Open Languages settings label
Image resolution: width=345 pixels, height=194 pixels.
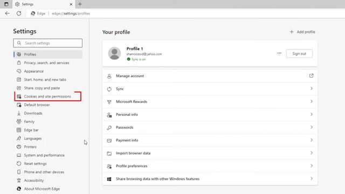(33, 138)
